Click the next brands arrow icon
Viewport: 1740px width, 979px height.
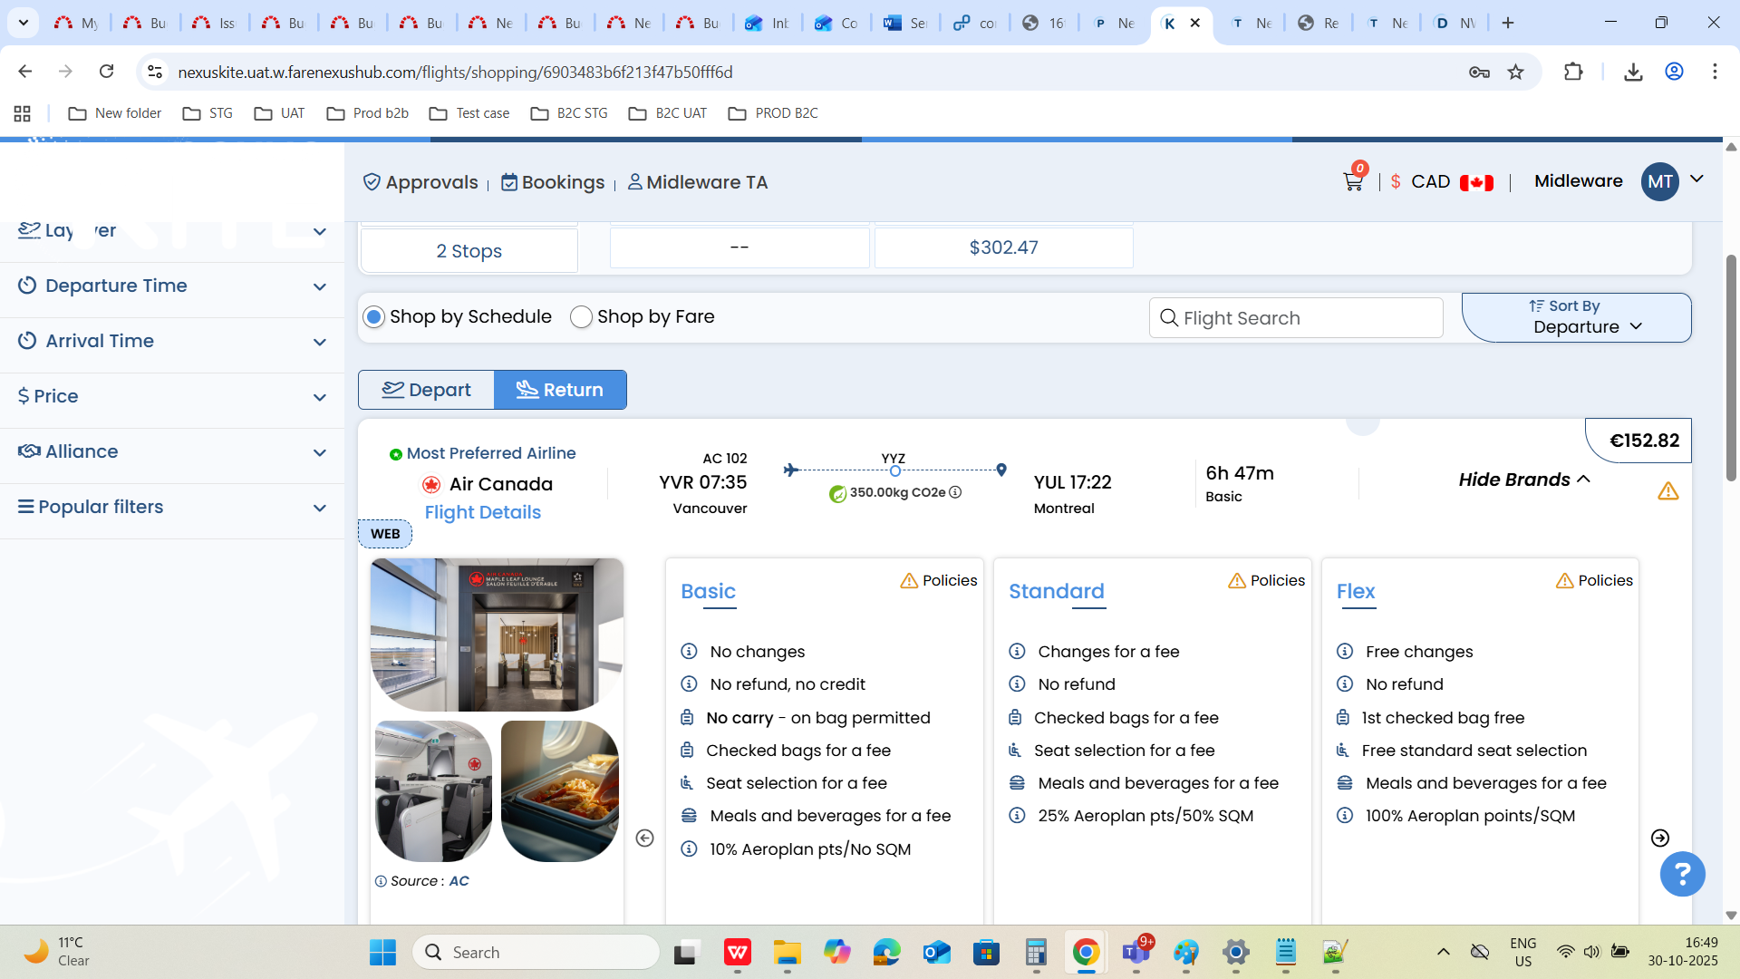pos(1659,838)
